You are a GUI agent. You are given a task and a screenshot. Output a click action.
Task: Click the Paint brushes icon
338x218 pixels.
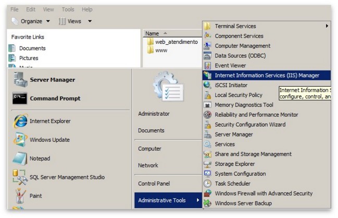20,196
